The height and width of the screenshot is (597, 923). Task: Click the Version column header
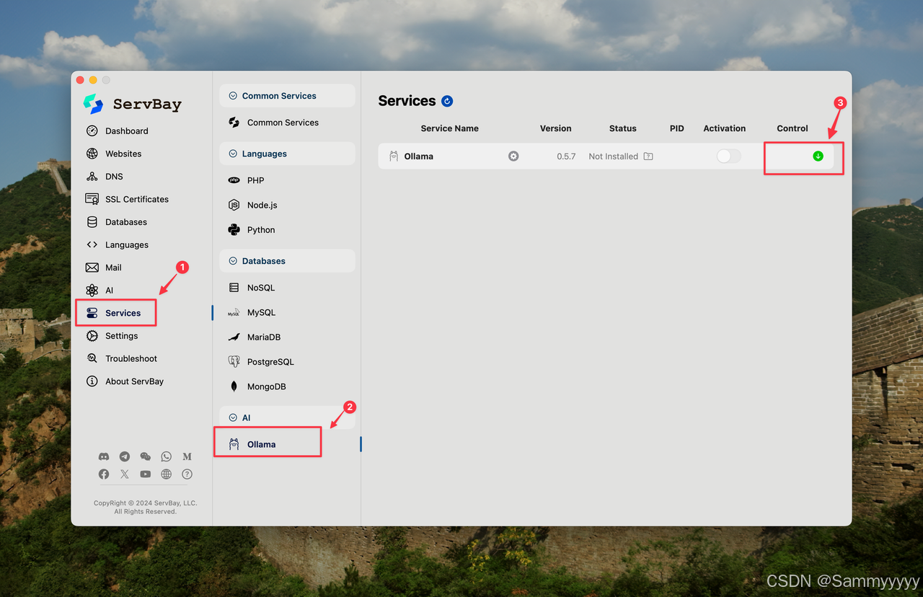(555, 128)
